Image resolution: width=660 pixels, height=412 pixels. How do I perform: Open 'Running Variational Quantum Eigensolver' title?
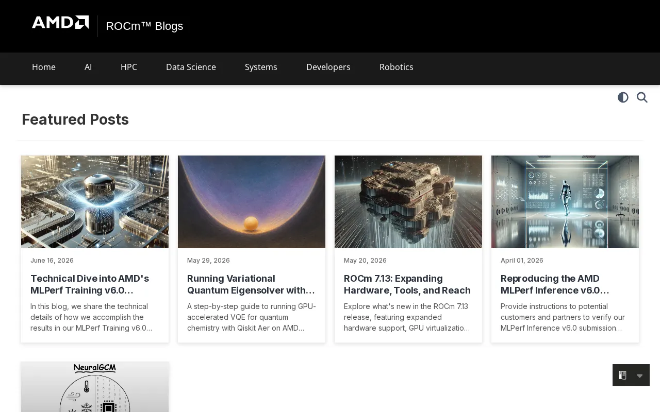(251, 284)
